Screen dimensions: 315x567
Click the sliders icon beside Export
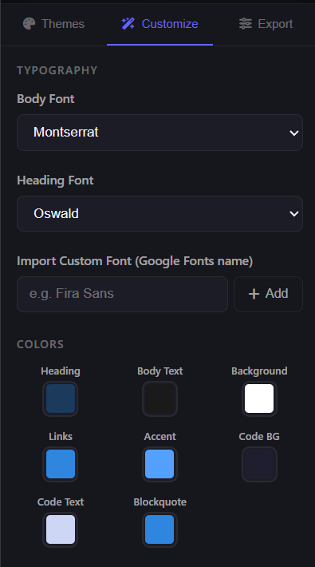tap(246, 24)
